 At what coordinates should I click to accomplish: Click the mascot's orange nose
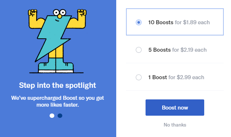(60, 16)
